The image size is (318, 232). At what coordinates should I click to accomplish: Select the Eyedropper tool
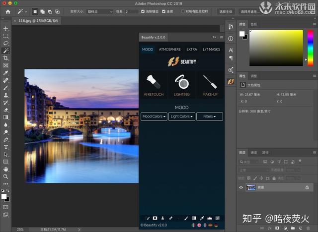click(5, 73)
